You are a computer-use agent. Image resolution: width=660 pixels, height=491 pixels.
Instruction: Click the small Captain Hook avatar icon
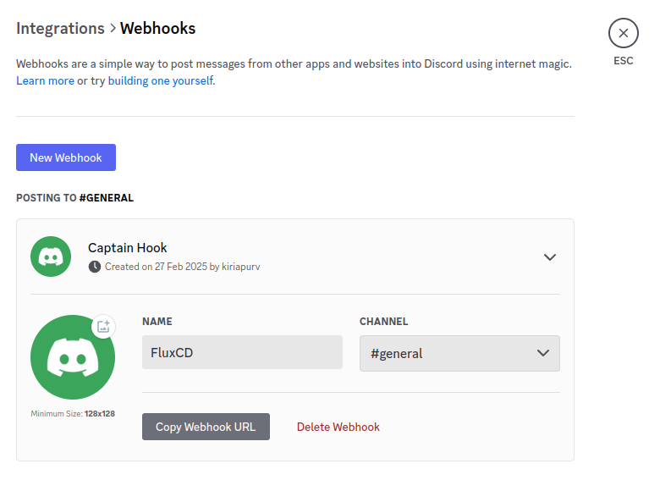point(51,257)
